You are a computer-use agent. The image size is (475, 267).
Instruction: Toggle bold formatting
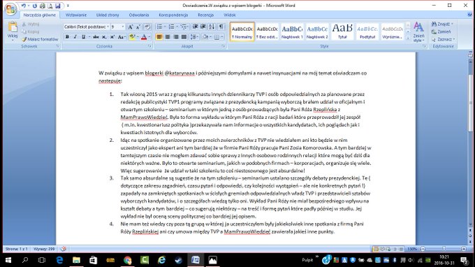point(67,37)
